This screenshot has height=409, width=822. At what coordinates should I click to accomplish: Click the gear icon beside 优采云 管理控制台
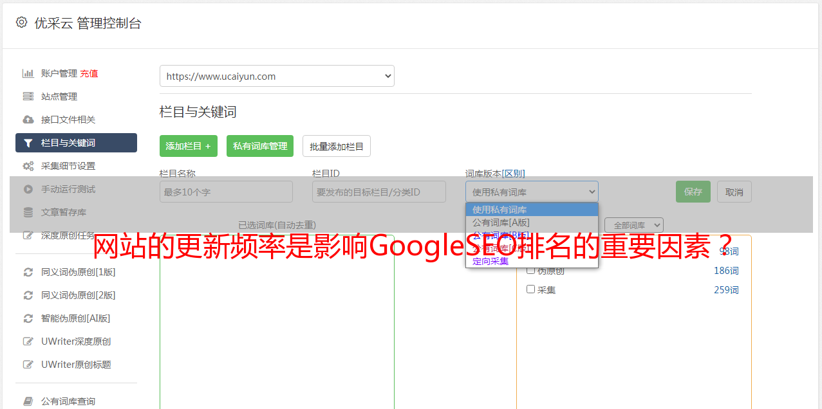(x=21, y=23)
